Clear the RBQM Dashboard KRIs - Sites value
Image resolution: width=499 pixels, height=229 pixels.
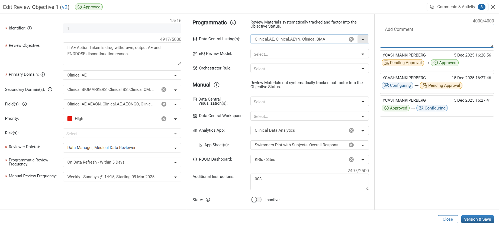pyautogui.click(x=351, y=160)
